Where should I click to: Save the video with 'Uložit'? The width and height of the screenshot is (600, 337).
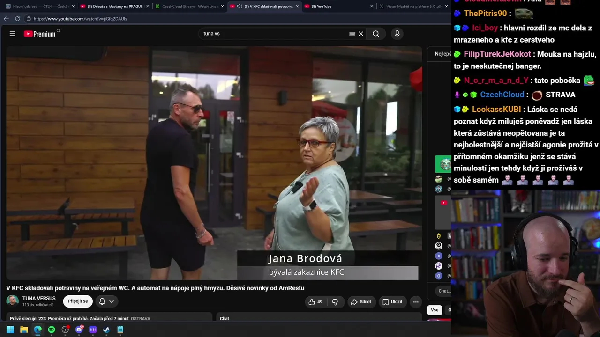392,302
